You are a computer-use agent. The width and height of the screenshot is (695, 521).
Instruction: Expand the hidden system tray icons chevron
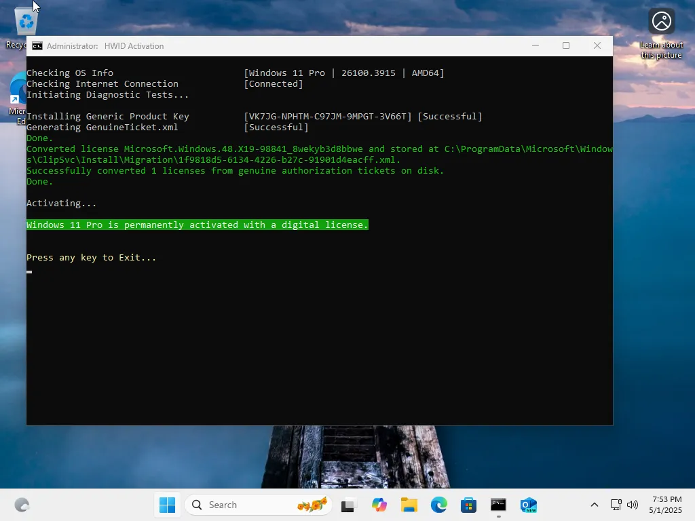(595, 505)
